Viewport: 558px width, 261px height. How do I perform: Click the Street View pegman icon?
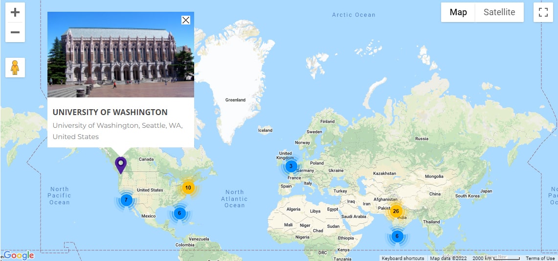click(15, 68)
